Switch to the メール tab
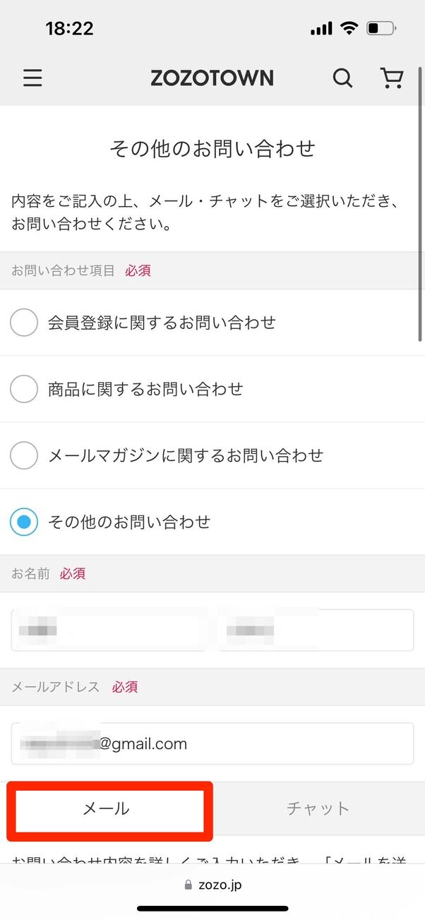Viewport: 425px width, 920px height. [109, 808]
